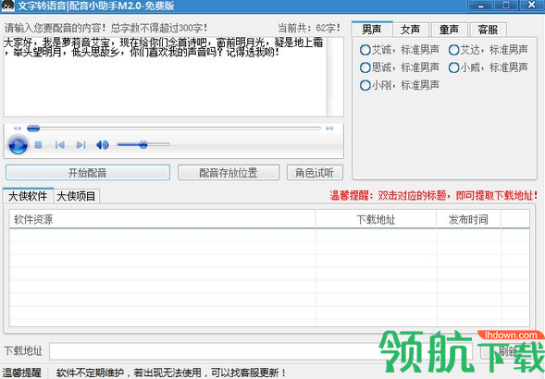
Task: Select 小刚 标准男声 voice
Action: [x=400, y=85]
